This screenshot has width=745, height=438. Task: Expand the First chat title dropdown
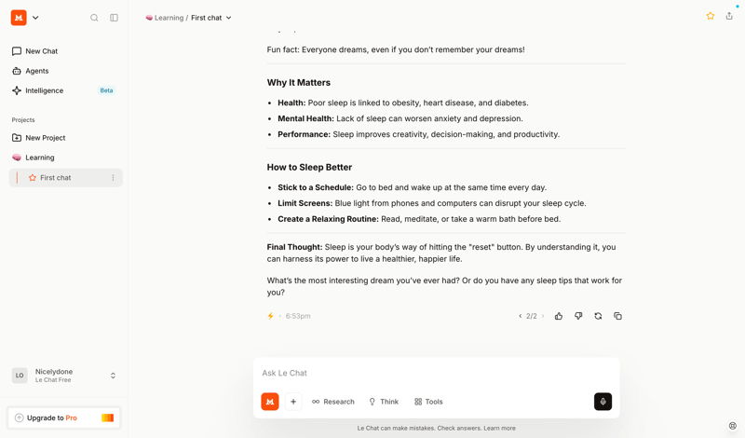(229, 18)
